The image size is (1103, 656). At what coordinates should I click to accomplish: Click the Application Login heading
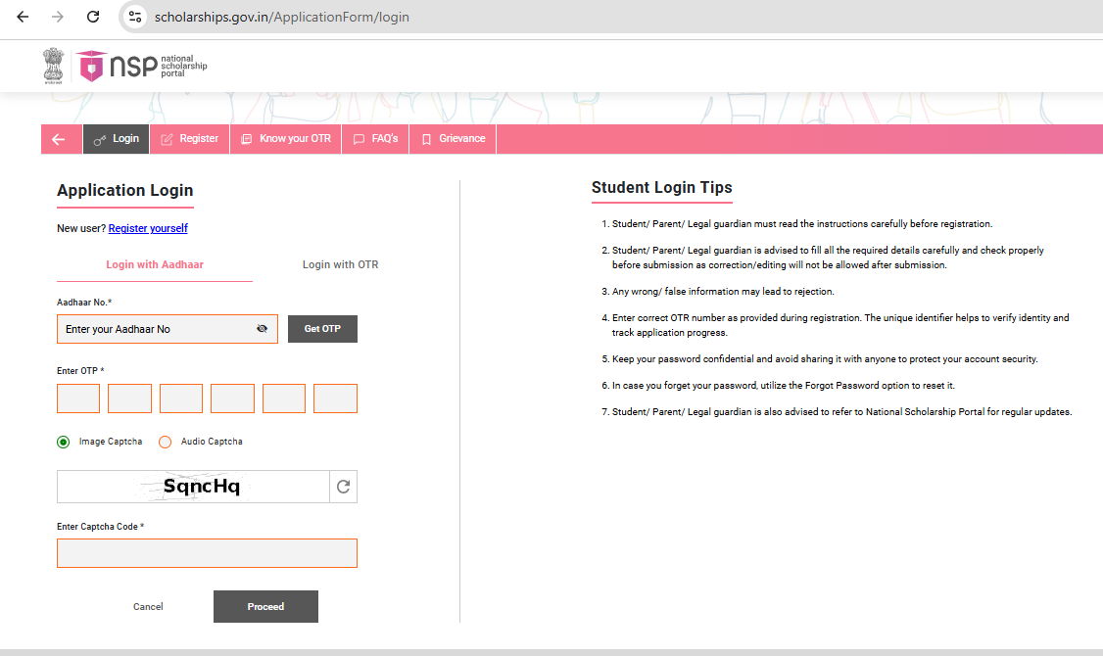(125, 191)
